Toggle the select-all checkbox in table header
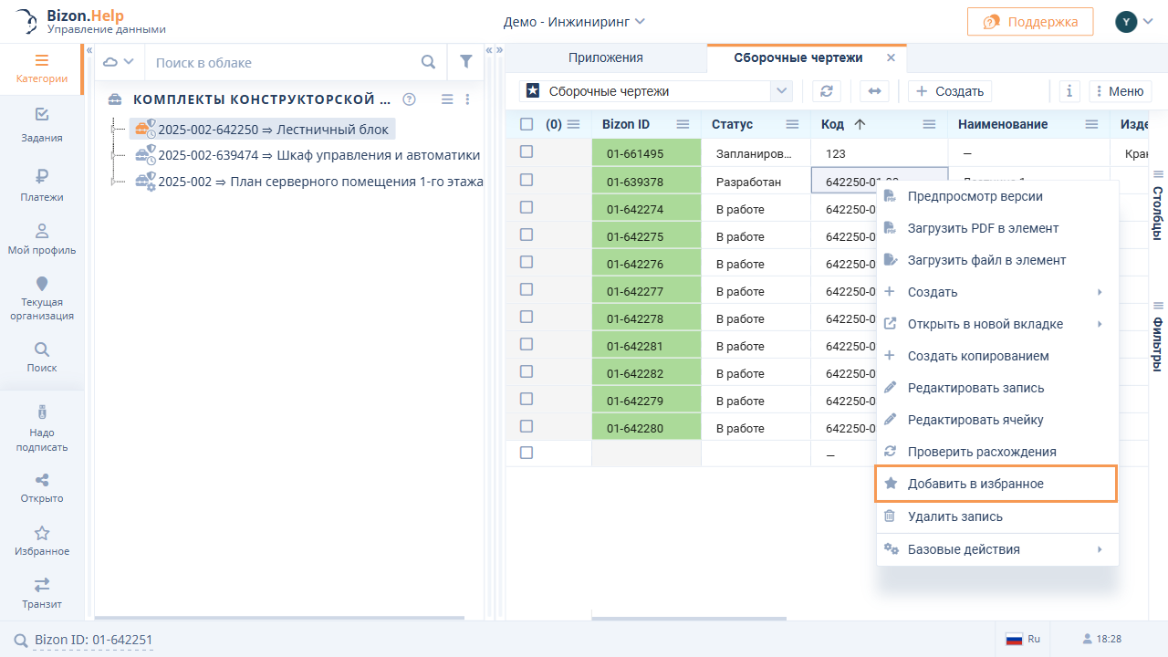Image resolution: width=1168 pixels, height=657 pixels. pyautogui.click(x=527, y=124)
